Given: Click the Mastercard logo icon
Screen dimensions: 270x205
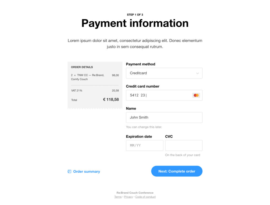Looking at the screenshot, I should (x=196, y=95).
